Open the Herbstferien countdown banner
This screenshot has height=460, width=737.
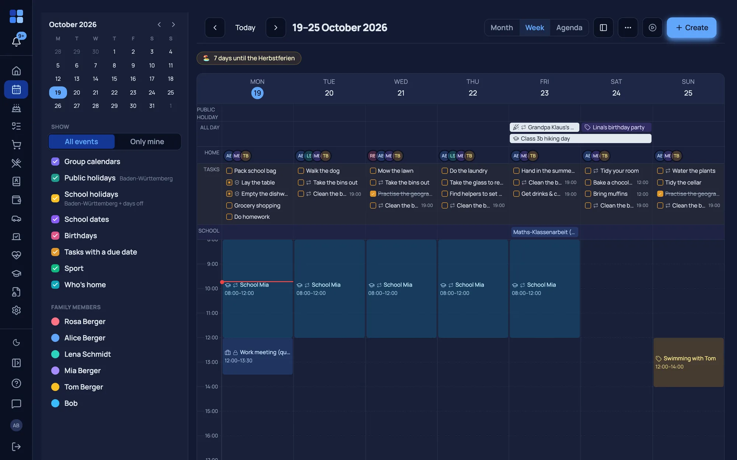pyautogui.click(x=249, y=58)
